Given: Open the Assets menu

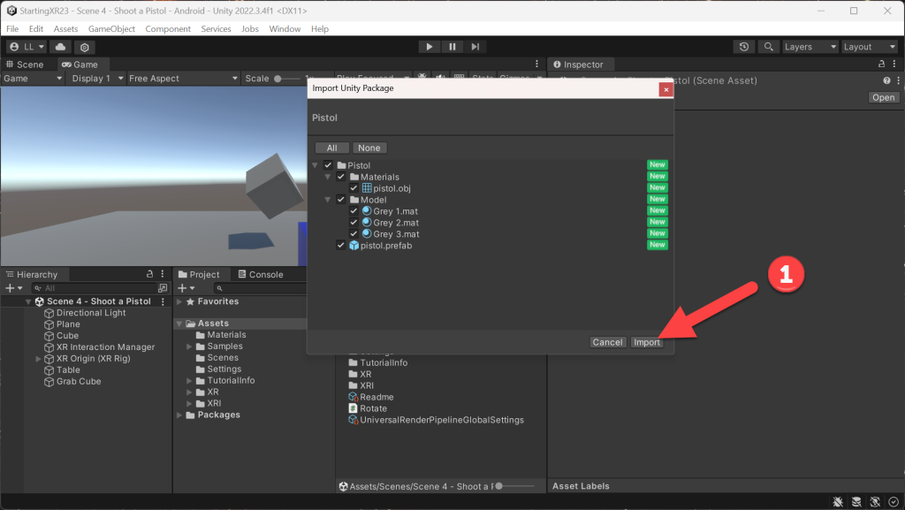Looking at the screenshot, I should [x=65, y=29].
